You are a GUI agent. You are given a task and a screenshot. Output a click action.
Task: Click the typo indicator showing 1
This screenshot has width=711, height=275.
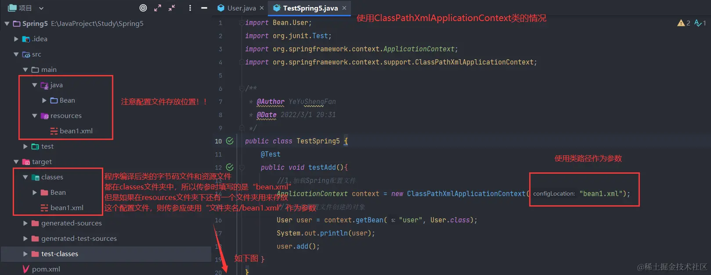(x=700, y=23)
